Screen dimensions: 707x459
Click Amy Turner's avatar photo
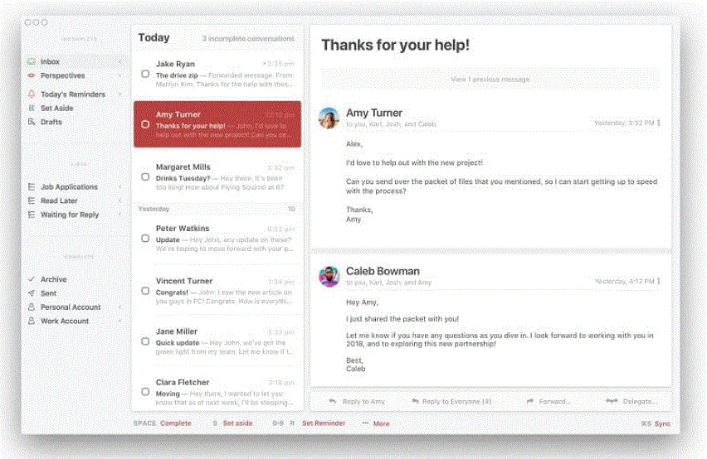click(x=329, y=118)
